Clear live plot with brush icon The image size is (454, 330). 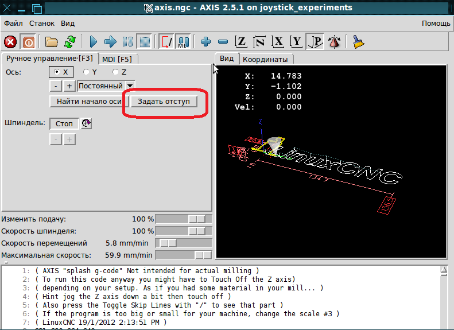coord(359,42)
